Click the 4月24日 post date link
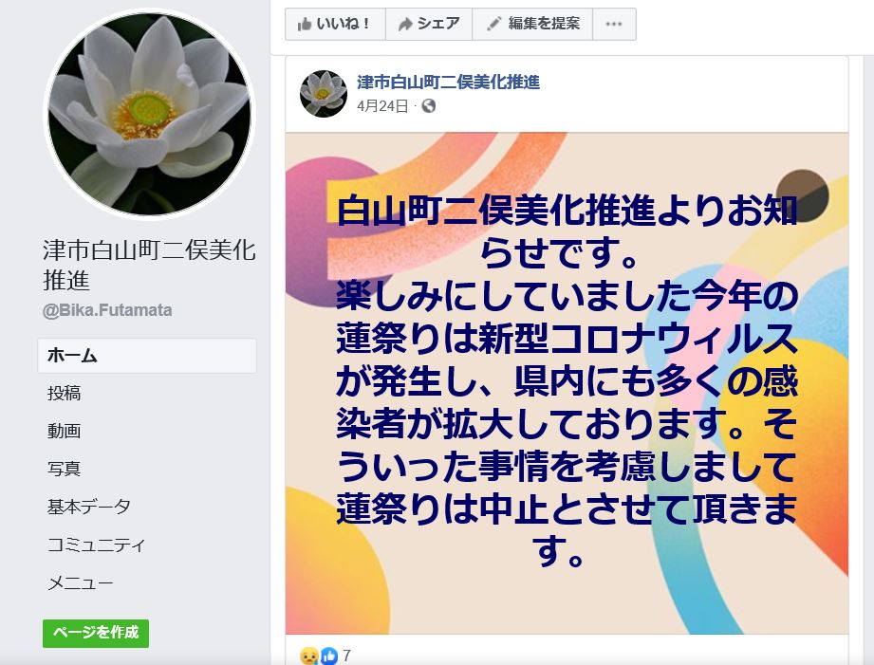Viewport: 874px width, 665px height. [x=382, y=106]
